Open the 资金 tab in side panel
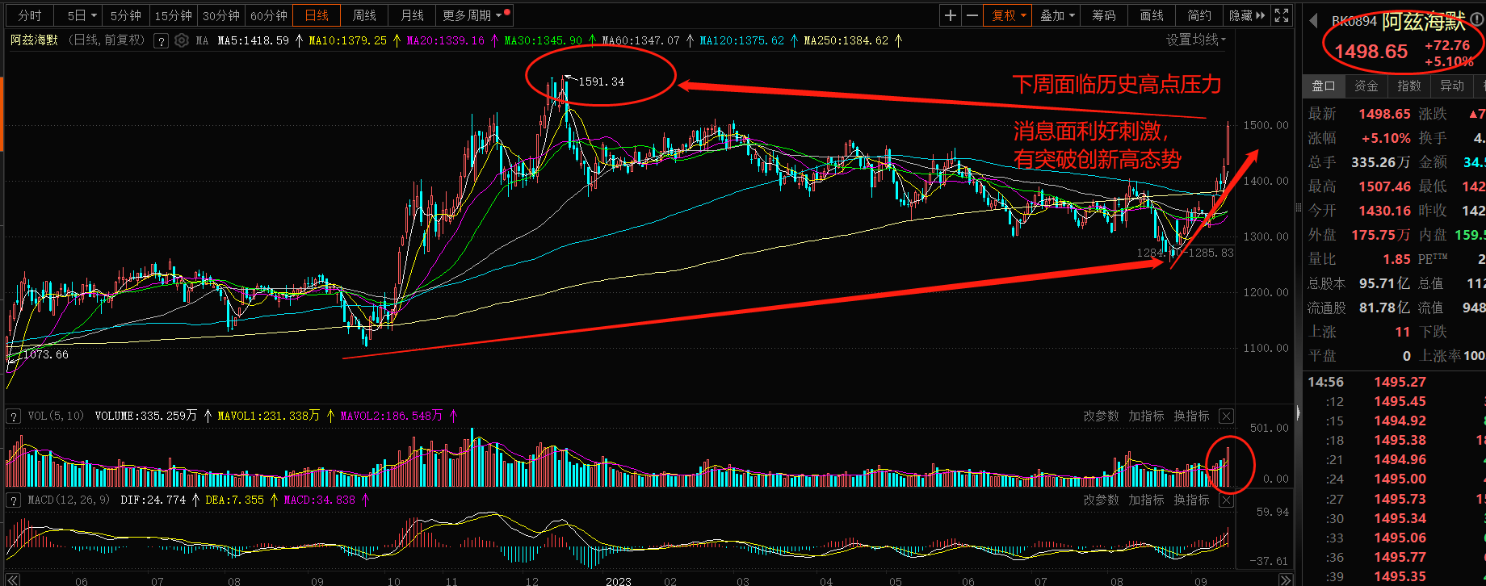1486x586 pixels. click(1366, 86)
